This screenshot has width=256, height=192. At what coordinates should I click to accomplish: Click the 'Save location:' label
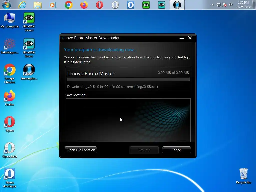(76, 95)
